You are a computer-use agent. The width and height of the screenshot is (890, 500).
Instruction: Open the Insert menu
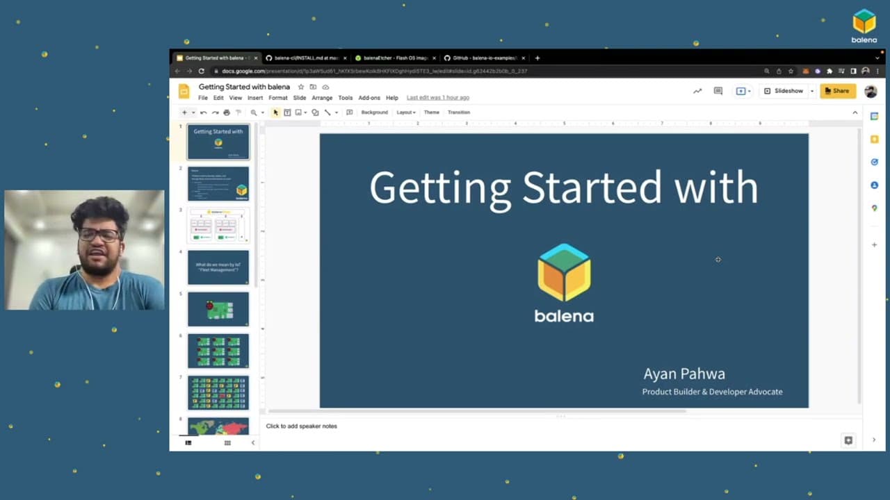click(255, 98)
